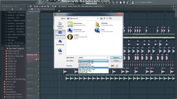Expand the Raubana - Cool Nights folder

pos(15,15)
